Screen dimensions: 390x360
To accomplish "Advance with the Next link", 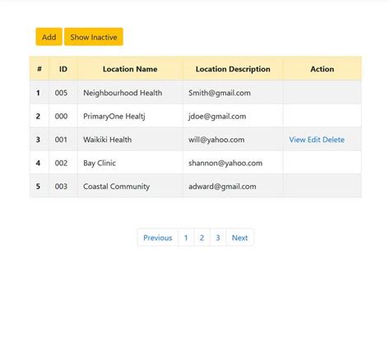I will (x=239, y=238).
